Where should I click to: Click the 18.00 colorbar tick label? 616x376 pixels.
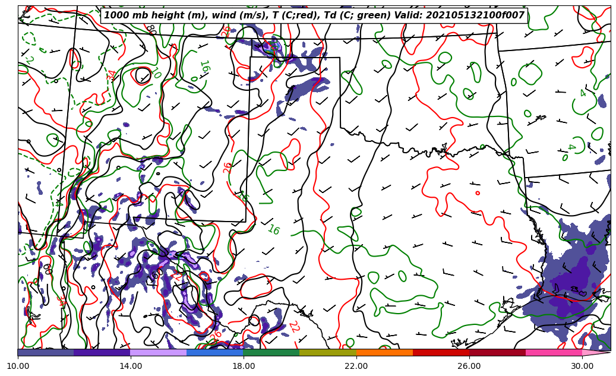tap(244, 366)
